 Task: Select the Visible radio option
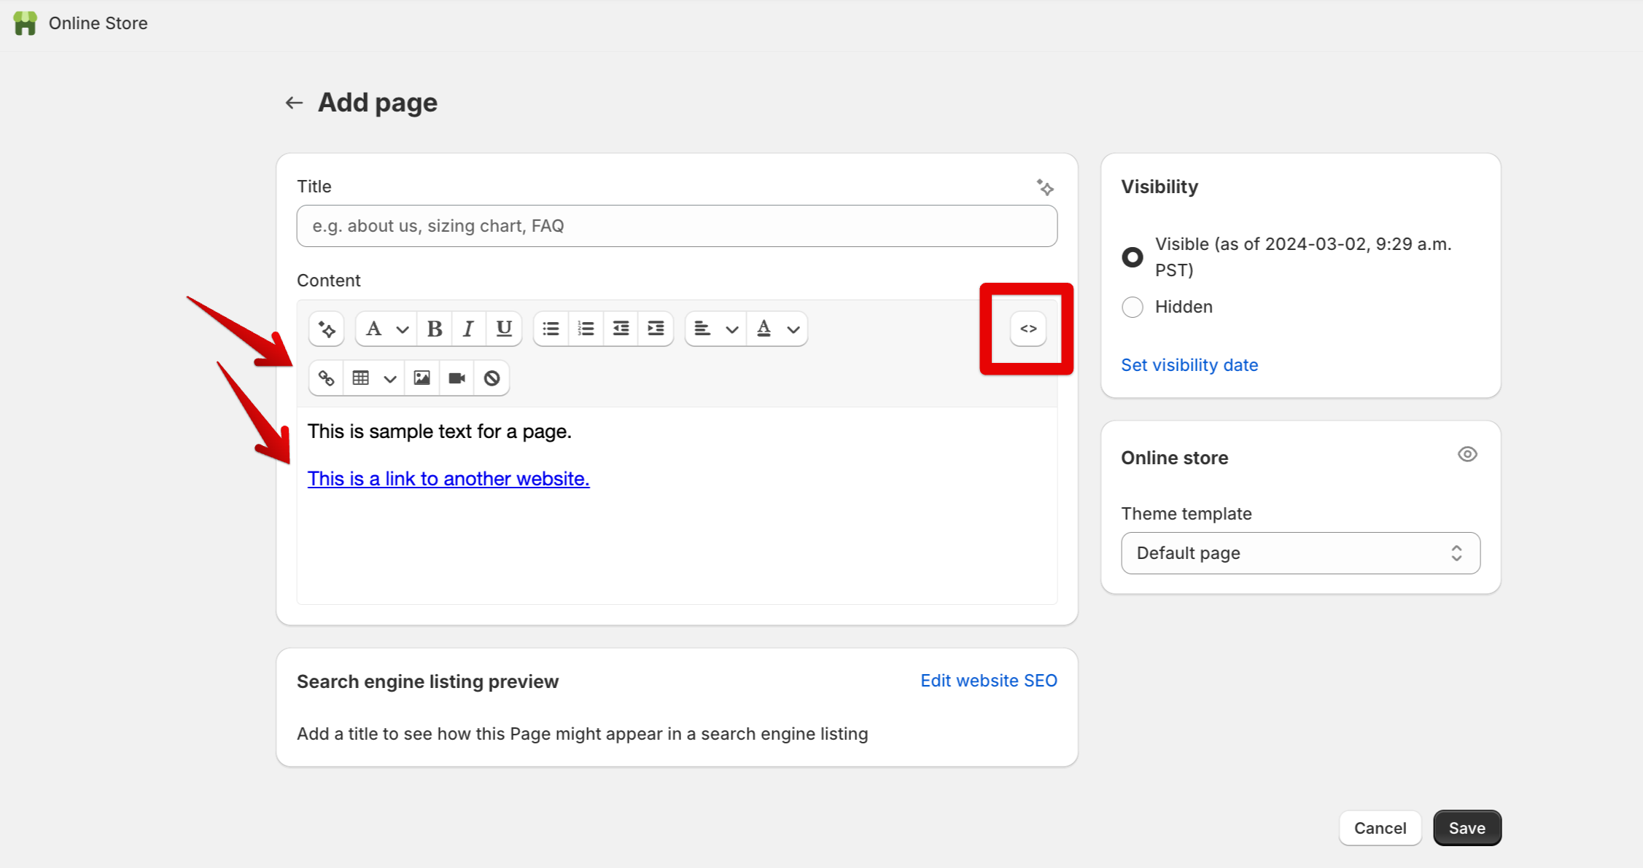point(1132,257)
